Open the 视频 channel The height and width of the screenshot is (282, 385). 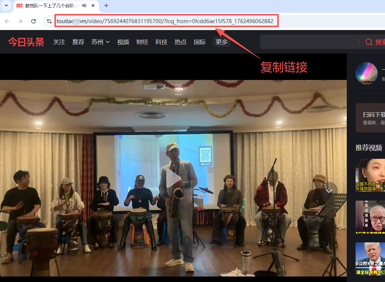(123, 42)
